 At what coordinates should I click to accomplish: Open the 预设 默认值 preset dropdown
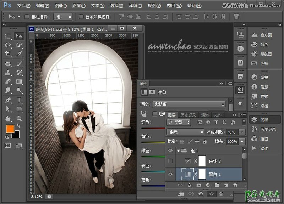point(189,104)
